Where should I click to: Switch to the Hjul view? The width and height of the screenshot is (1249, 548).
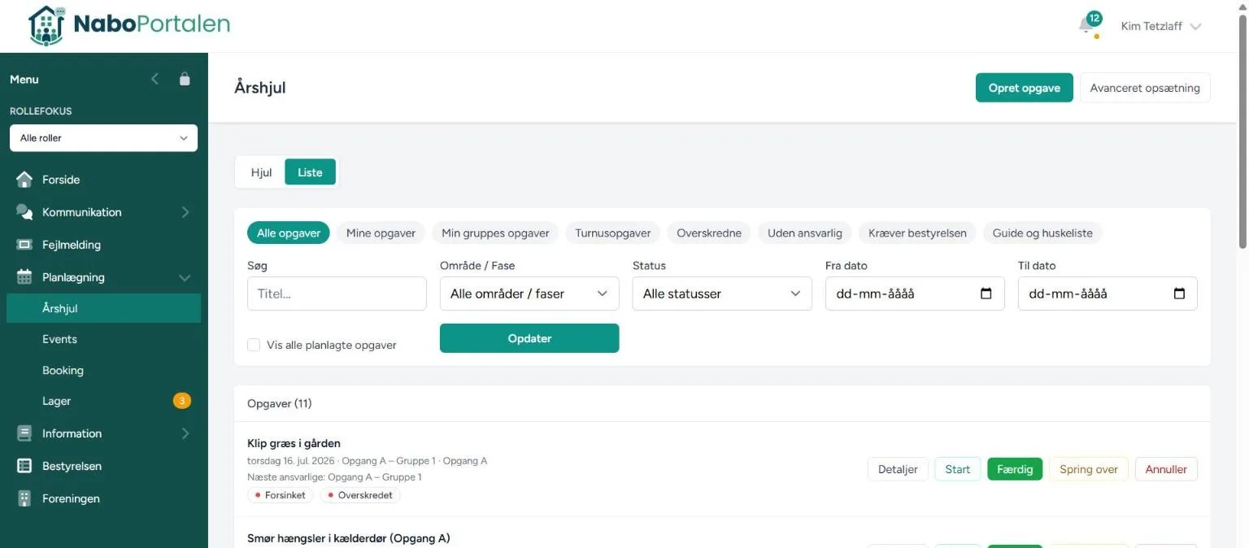(x=261, y=172)
